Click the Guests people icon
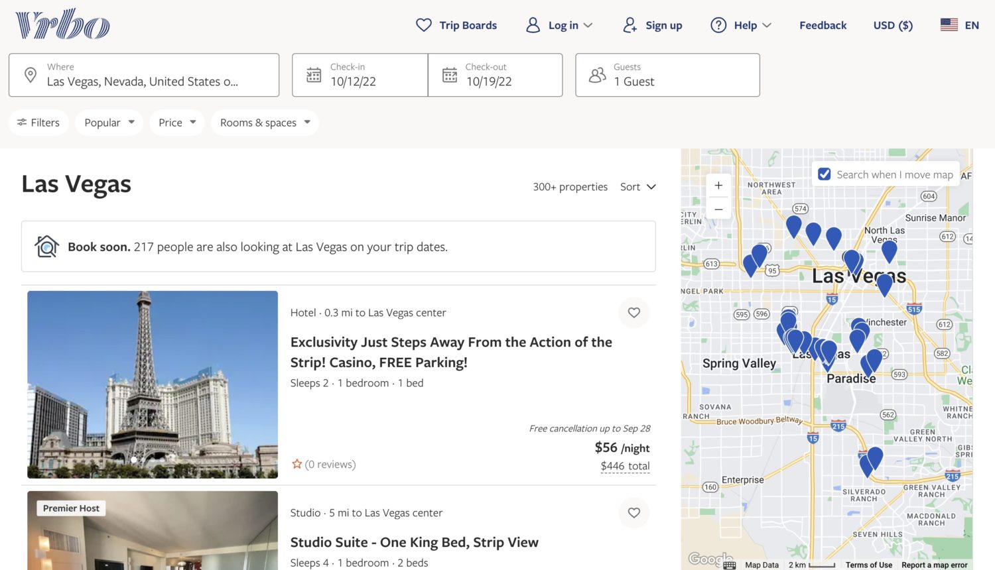Image resolution: width=995 pixels, height=570 pixels. (x=597, y=75)
